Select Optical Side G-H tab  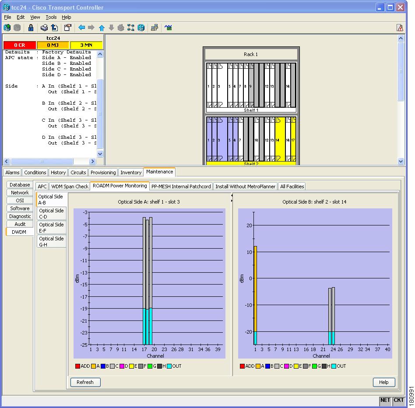51,242
